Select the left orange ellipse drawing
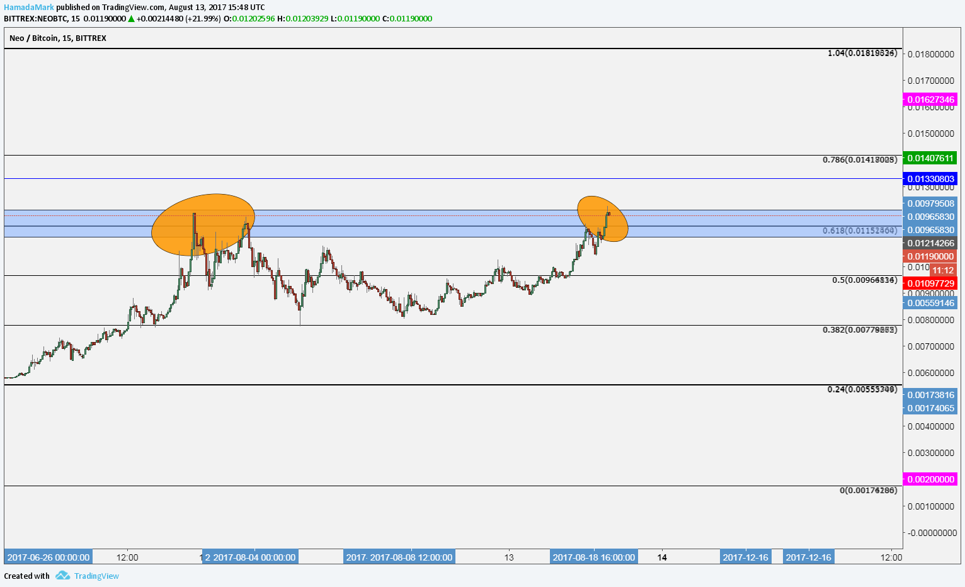Image resolution: width=965 pixels, height=587 pixels. point(203,224)
